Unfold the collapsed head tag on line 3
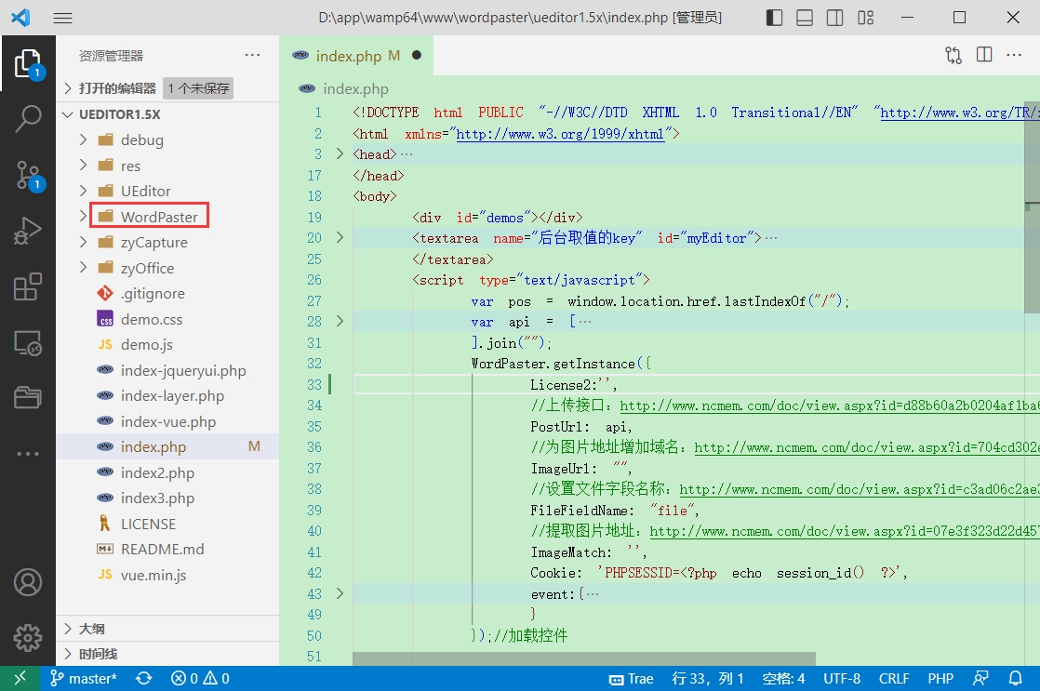This screenshot has height=691, width=1040. tap(340, 154)
